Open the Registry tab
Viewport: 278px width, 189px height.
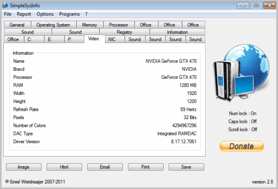pyautogui.click(x=125, y=32)
